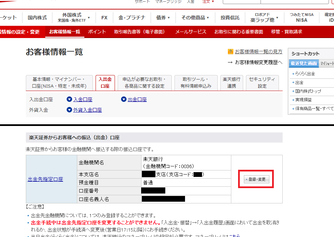Viewport: 334px width, 237px height.
Task: Jump to 外貨入金口座 link
Action: [87, 110]
